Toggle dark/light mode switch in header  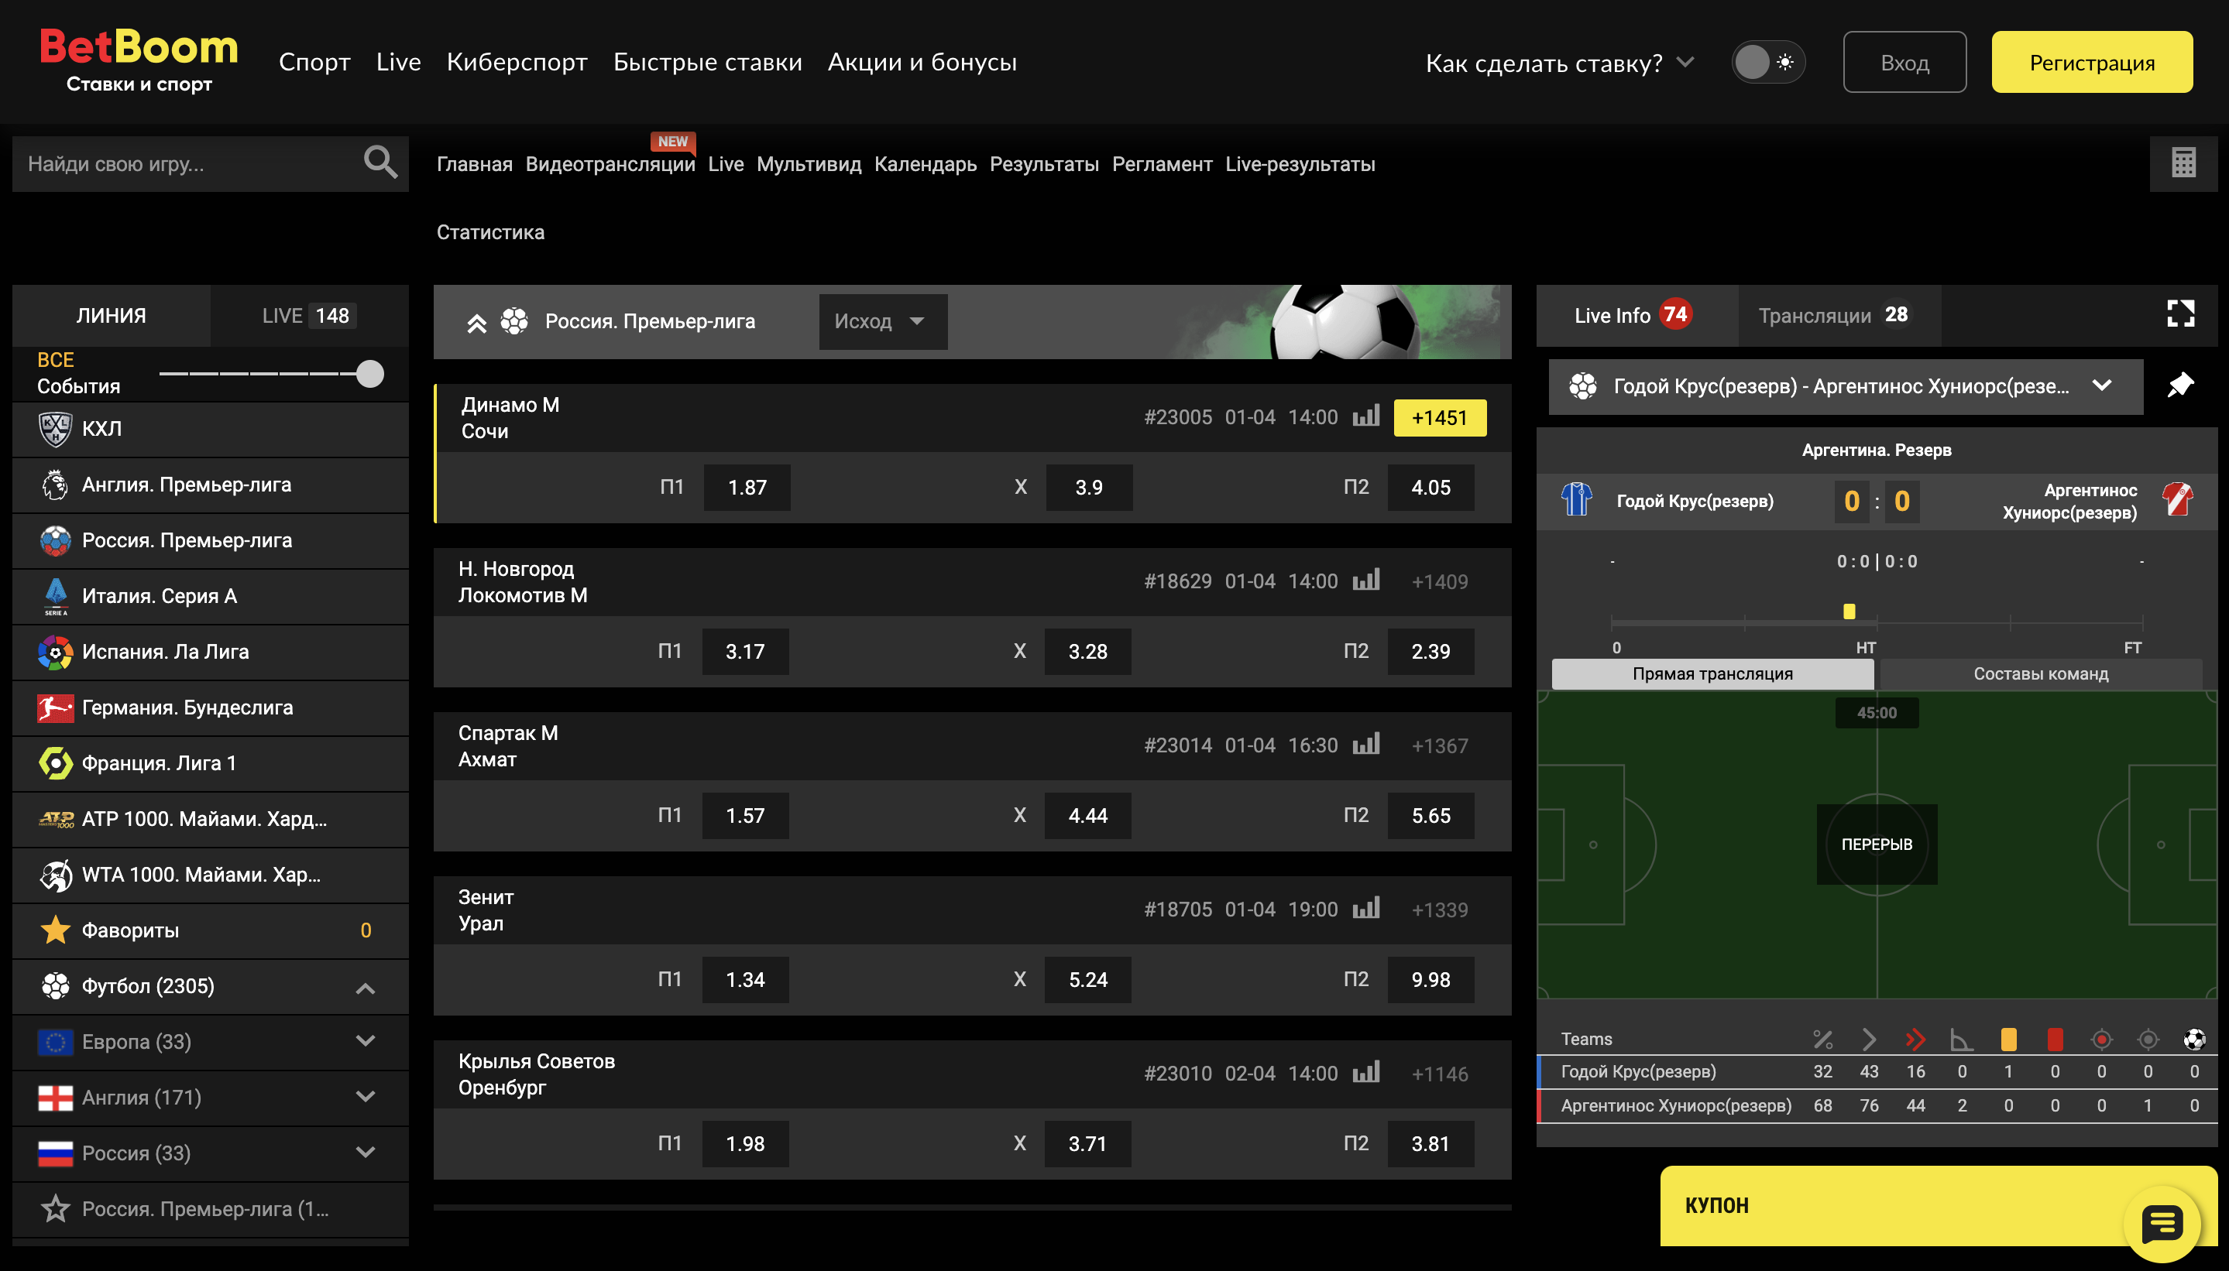click(1767, 61)
